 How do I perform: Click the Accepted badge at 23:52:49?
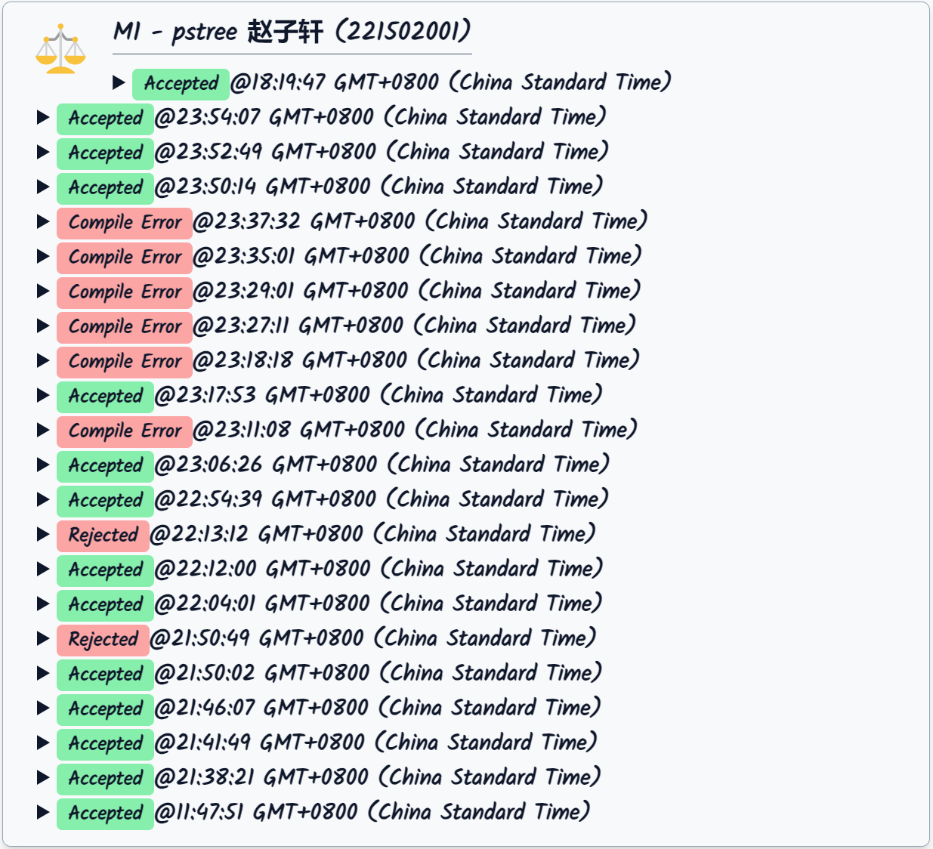tap(105, 153)
